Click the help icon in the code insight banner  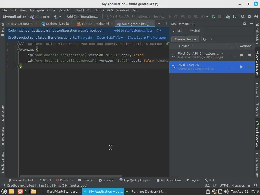click(159, 30)
